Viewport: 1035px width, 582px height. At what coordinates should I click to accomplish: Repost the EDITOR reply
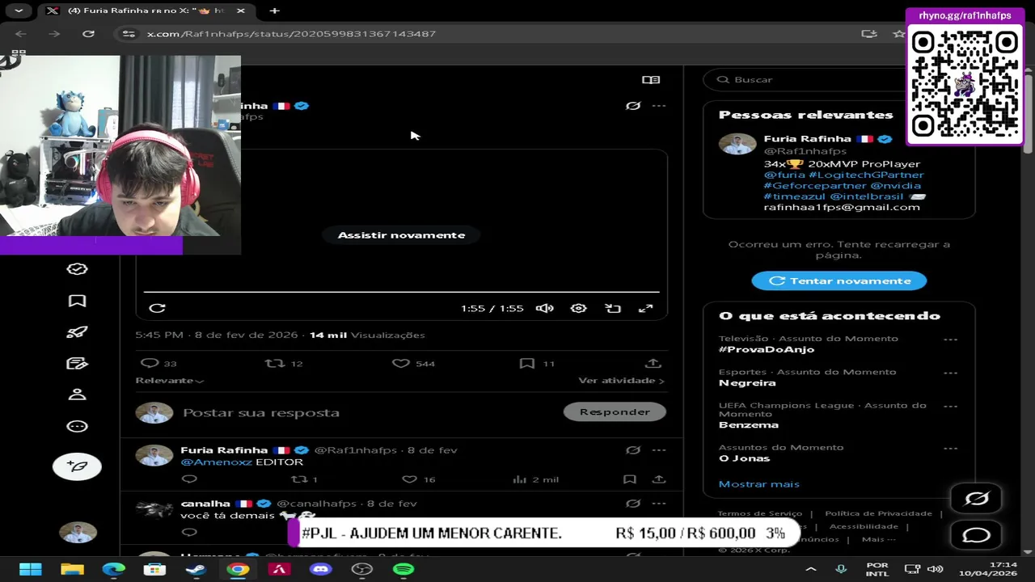(x=299, y=479)
